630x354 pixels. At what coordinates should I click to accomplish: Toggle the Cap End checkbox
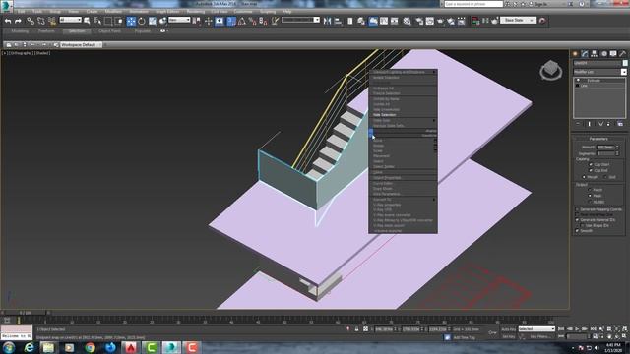coord(591,170)
